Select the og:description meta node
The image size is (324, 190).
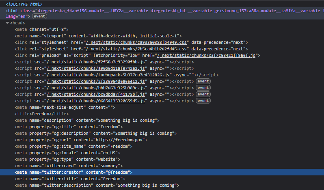(x=96, y=134)
